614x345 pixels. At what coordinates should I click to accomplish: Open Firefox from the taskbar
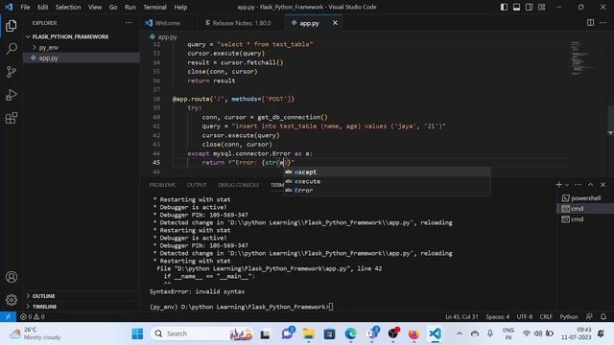tap(413, 333)
